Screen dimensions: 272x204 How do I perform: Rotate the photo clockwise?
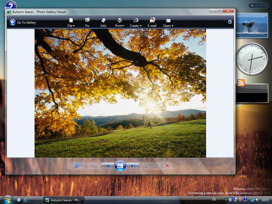click(x=155, y=166)
